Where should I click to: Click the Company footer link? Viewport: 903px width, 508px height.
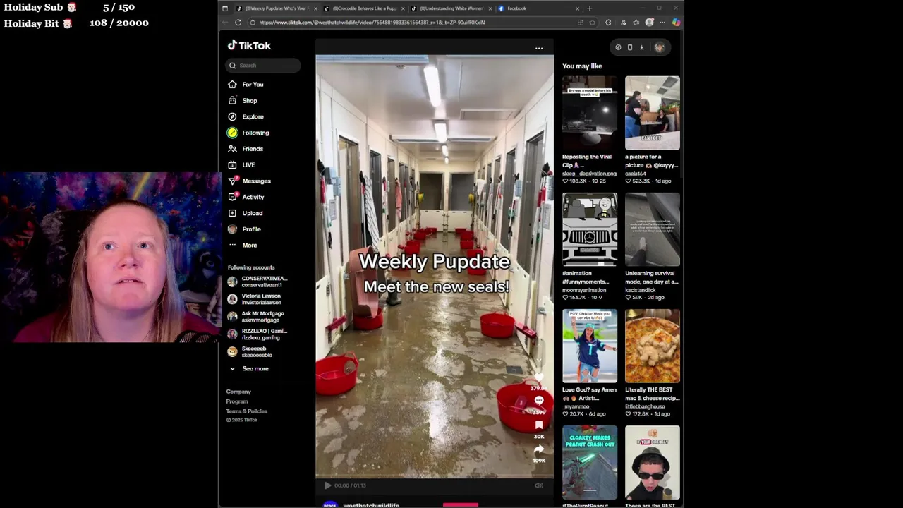tap(238, 392)
